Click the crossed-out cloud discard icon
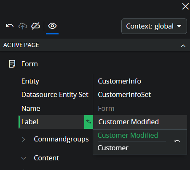190x170 pixels. [x=35, y=26]
